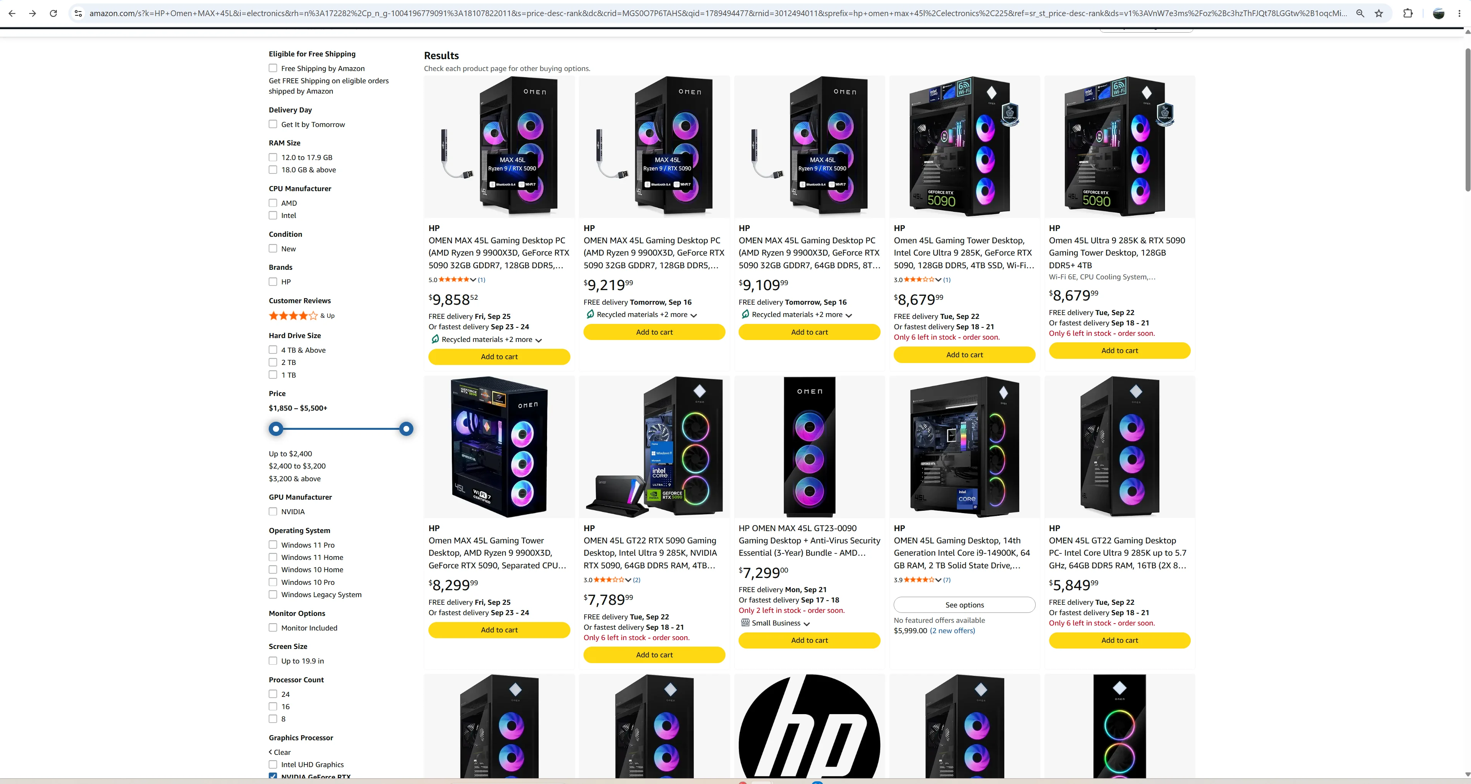1471x784 pixels.
Task: Go forward in browser history
Action: [x=33, y=13]
